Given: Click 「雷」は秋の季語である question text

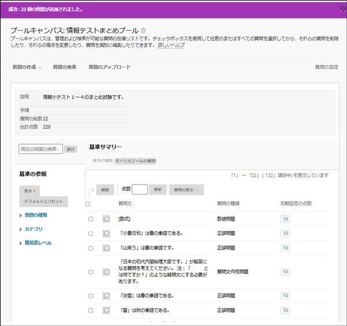Looking at the screenshot, I should point(145,310).
